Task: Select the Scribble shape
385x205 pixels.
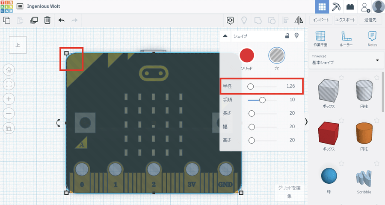Action: pos(364,179)
